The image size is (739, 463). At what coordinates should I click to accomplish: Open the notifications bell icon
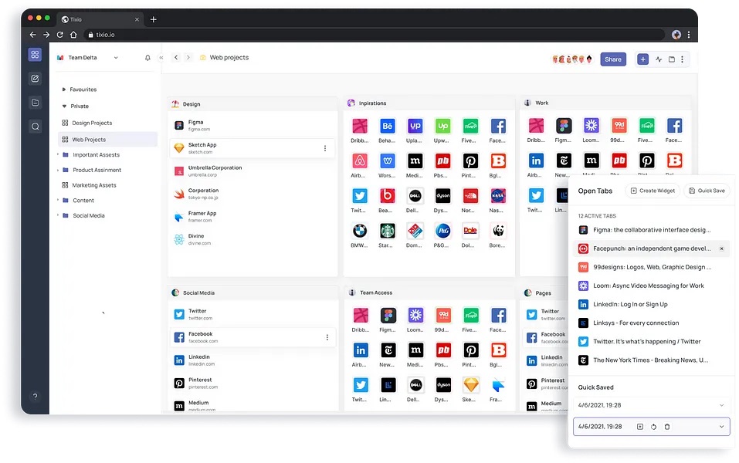tap(147, 57)
